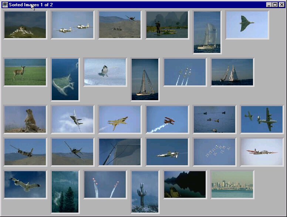The image size is (287, 217).
Task: Open the thumbnail with plane above two bikers
Action: (x=120, y=25)
